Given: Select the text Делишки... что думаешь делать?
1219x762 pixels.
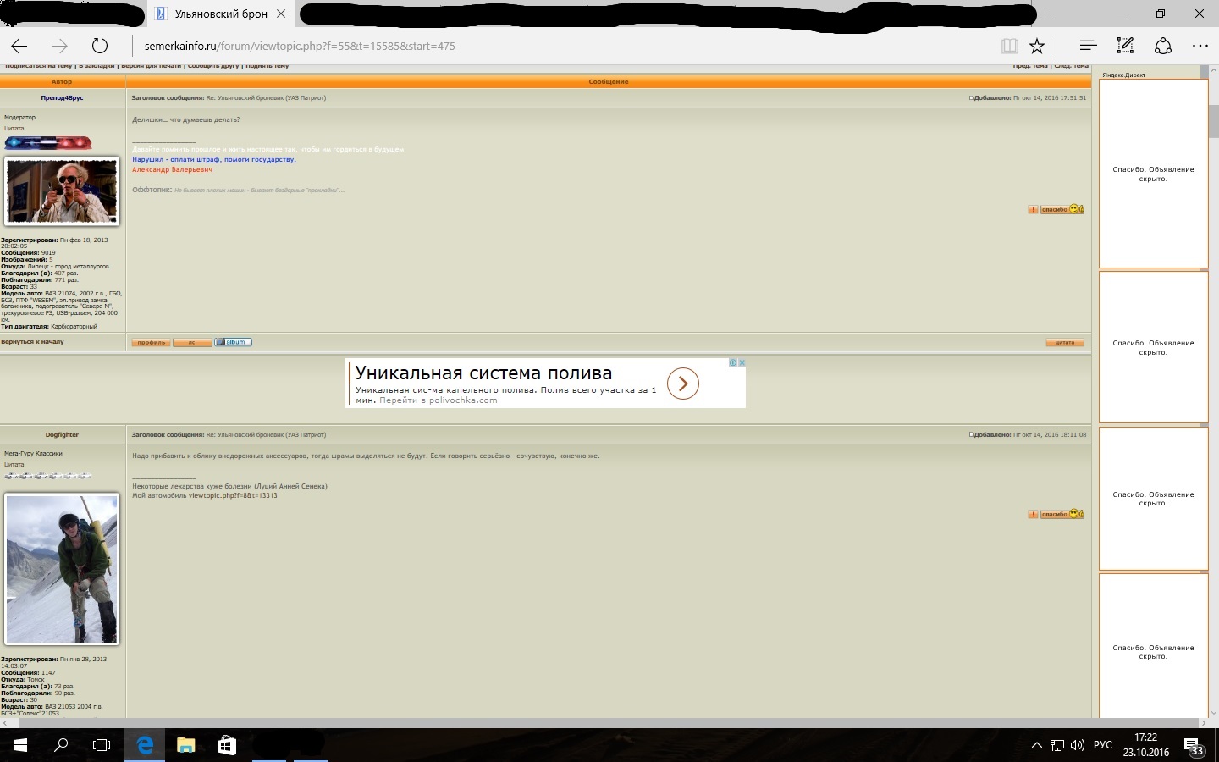Looking at the screenshot, I should [186, 119].
